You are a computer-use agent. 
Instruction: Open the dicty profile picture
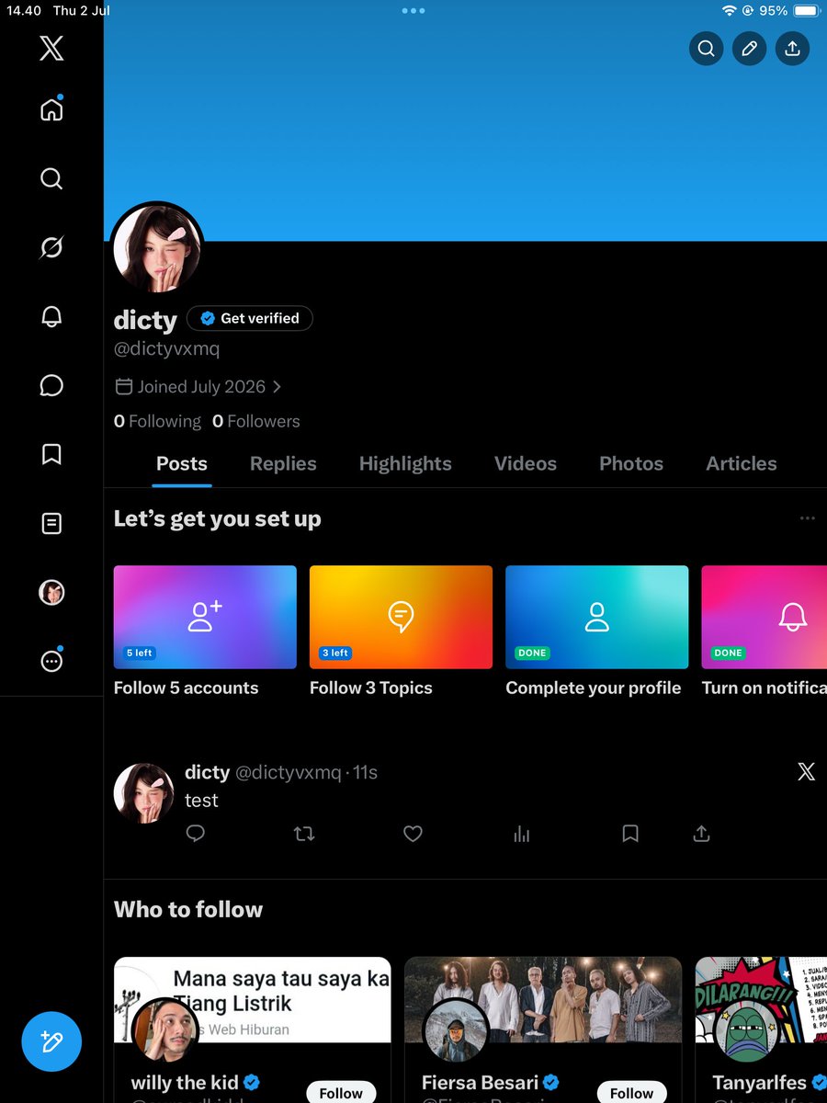[x=157, y=248]
